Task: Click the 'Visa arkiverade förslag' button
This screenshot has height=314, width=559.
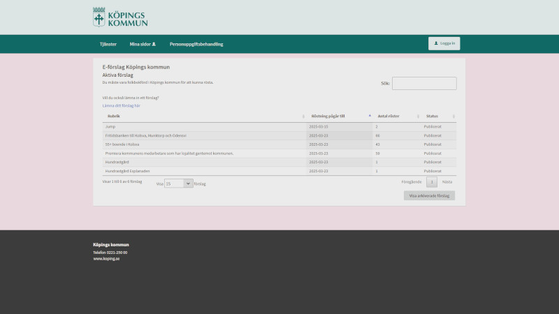Action: [x=429, y=195]
